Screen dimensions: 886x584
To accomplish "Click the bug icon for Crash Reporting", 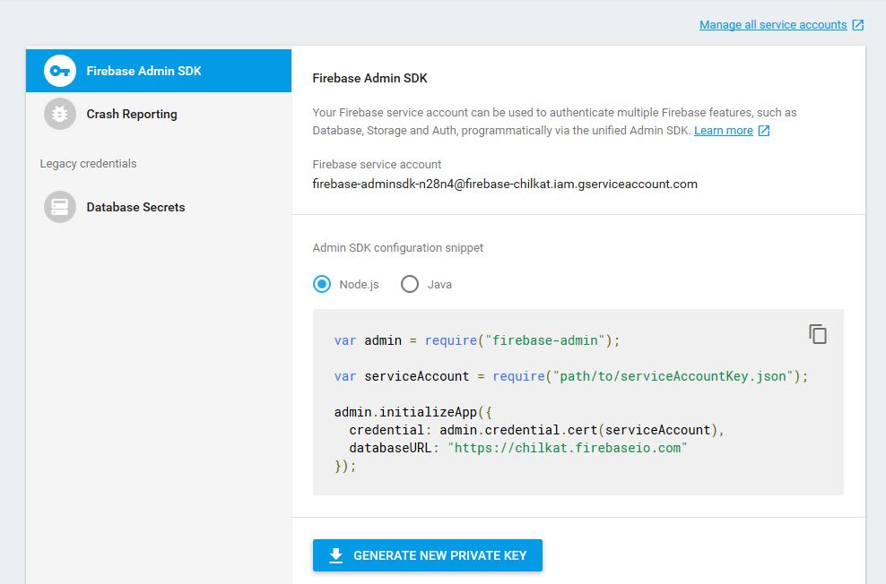I will (x=60, y=114).
